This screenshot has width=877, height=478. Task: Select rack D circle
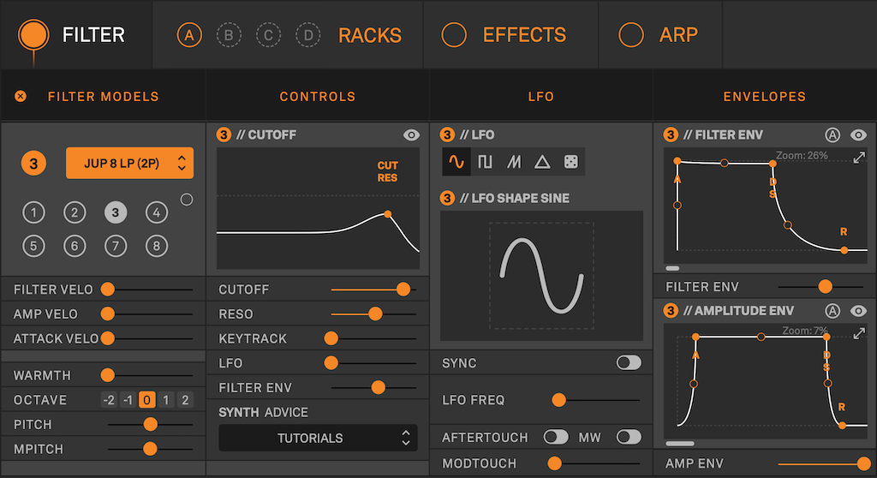pyautogui.click(x=308, y=35)
